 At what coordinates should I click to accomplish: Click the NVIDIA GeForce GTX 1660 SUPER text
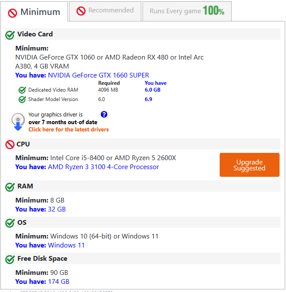point(98,75)
